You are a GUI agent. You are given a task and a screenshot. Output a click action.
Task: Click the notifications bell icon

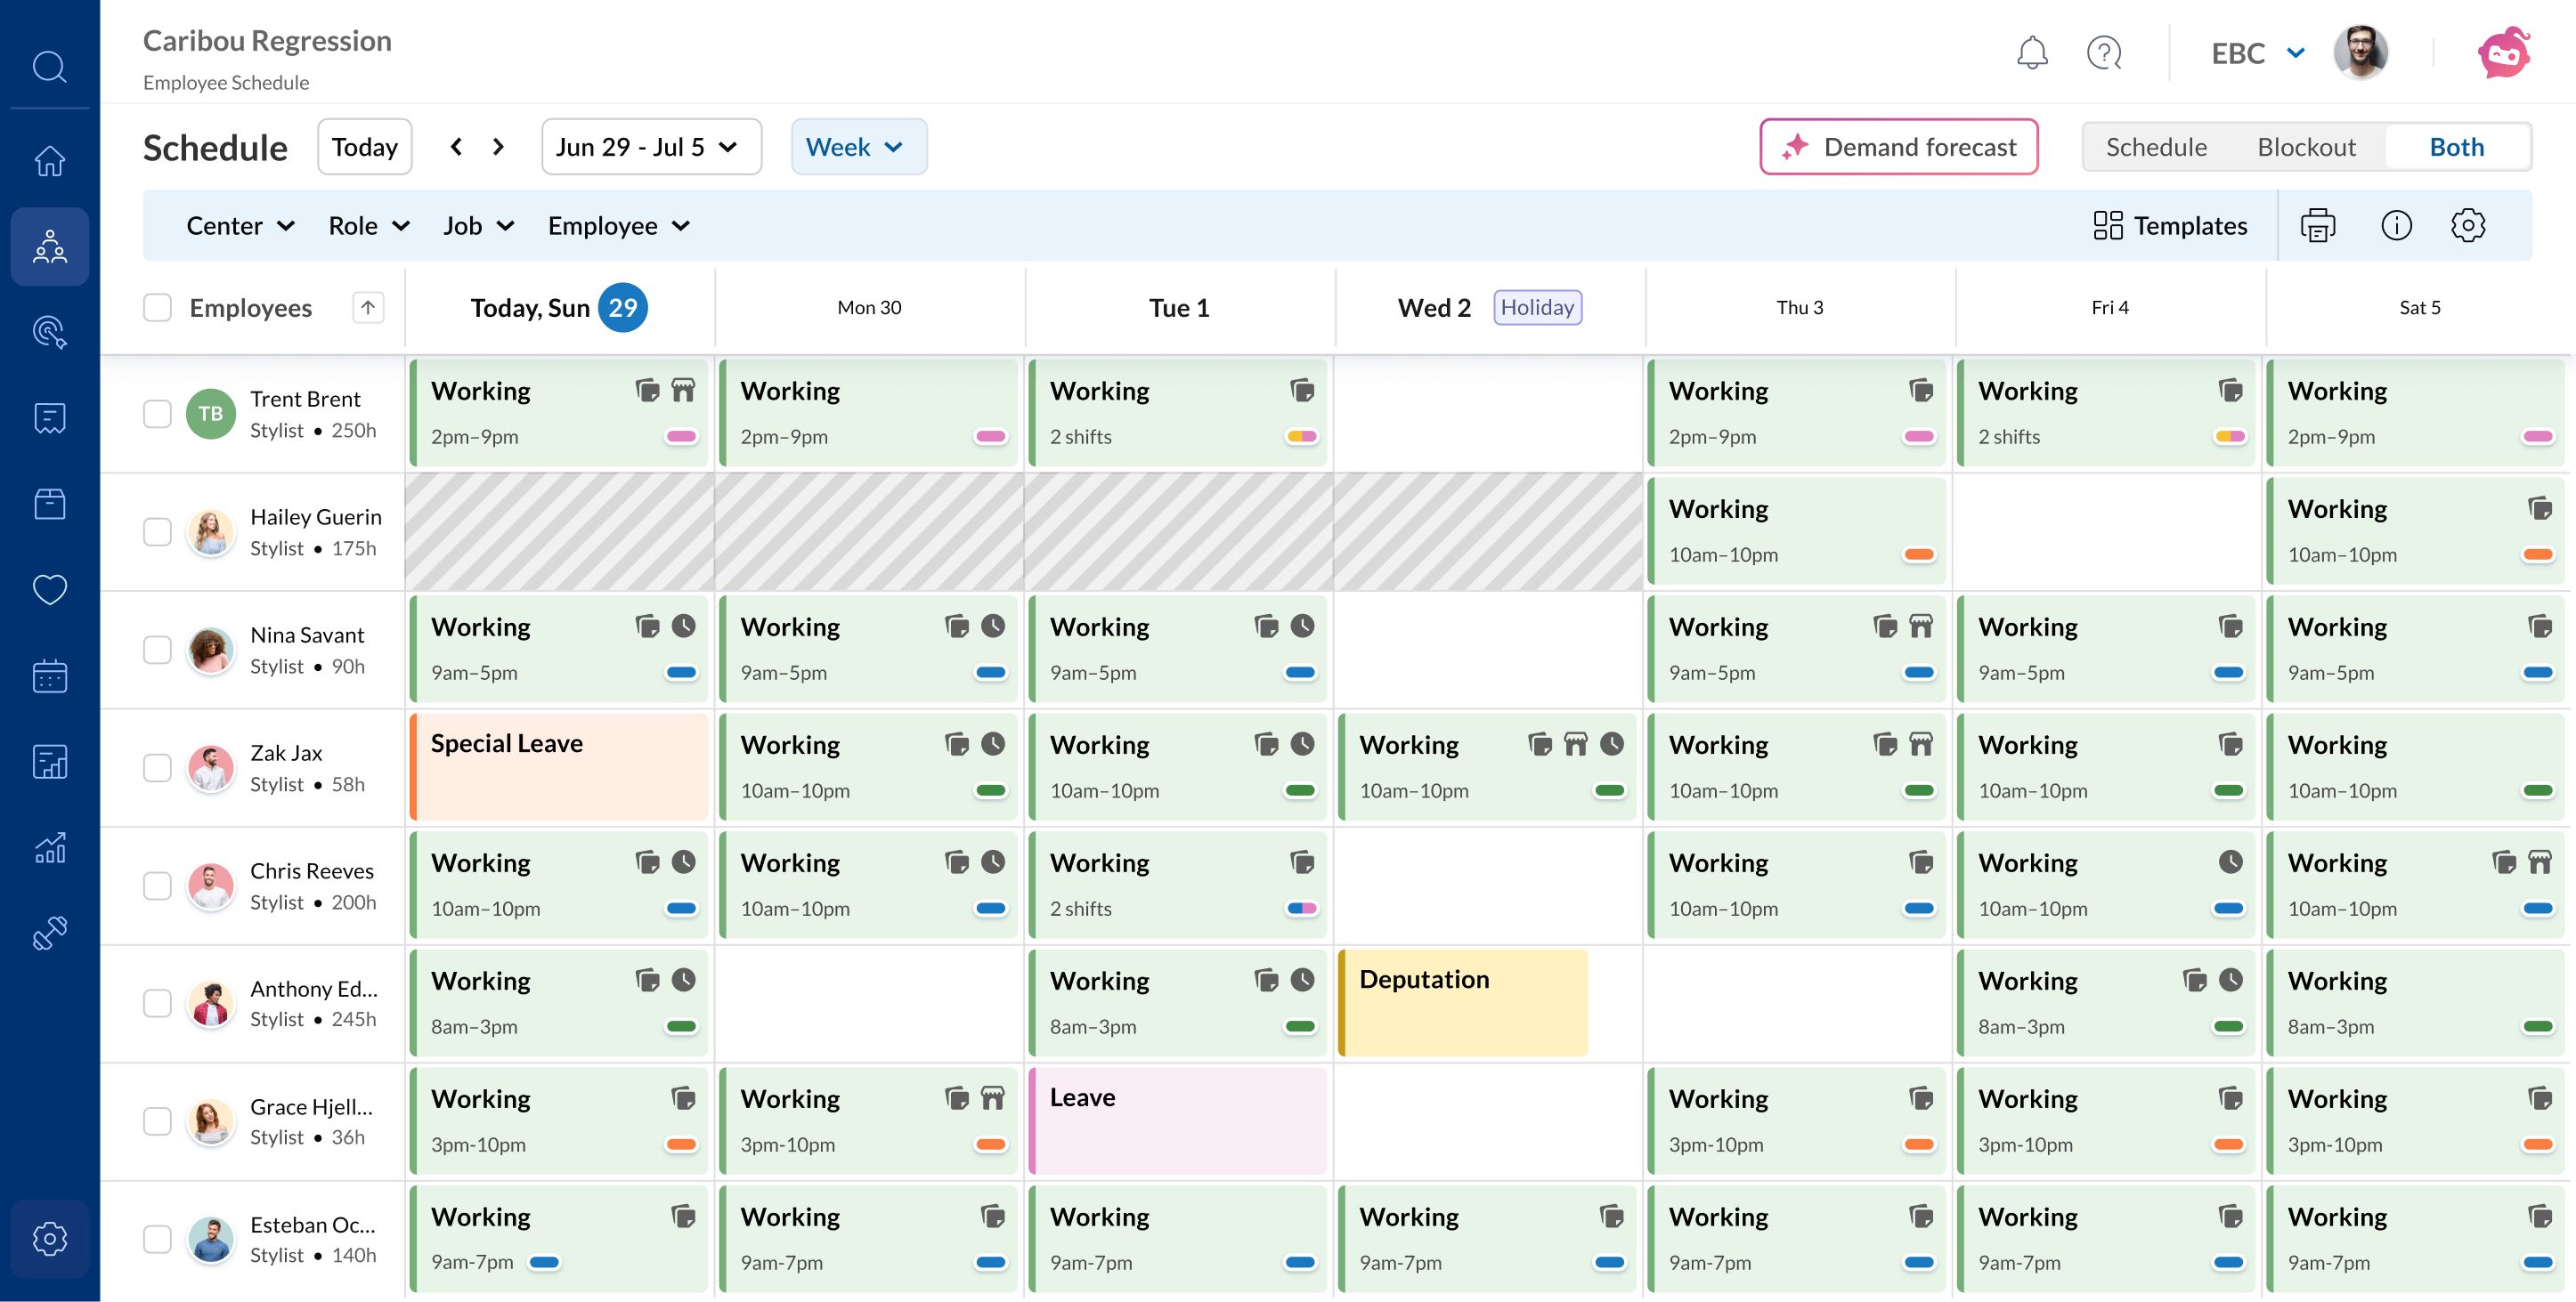pos(2031,53)
